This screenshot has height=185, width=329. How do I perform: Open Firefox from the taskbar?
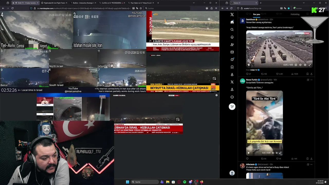pos(202,182)
